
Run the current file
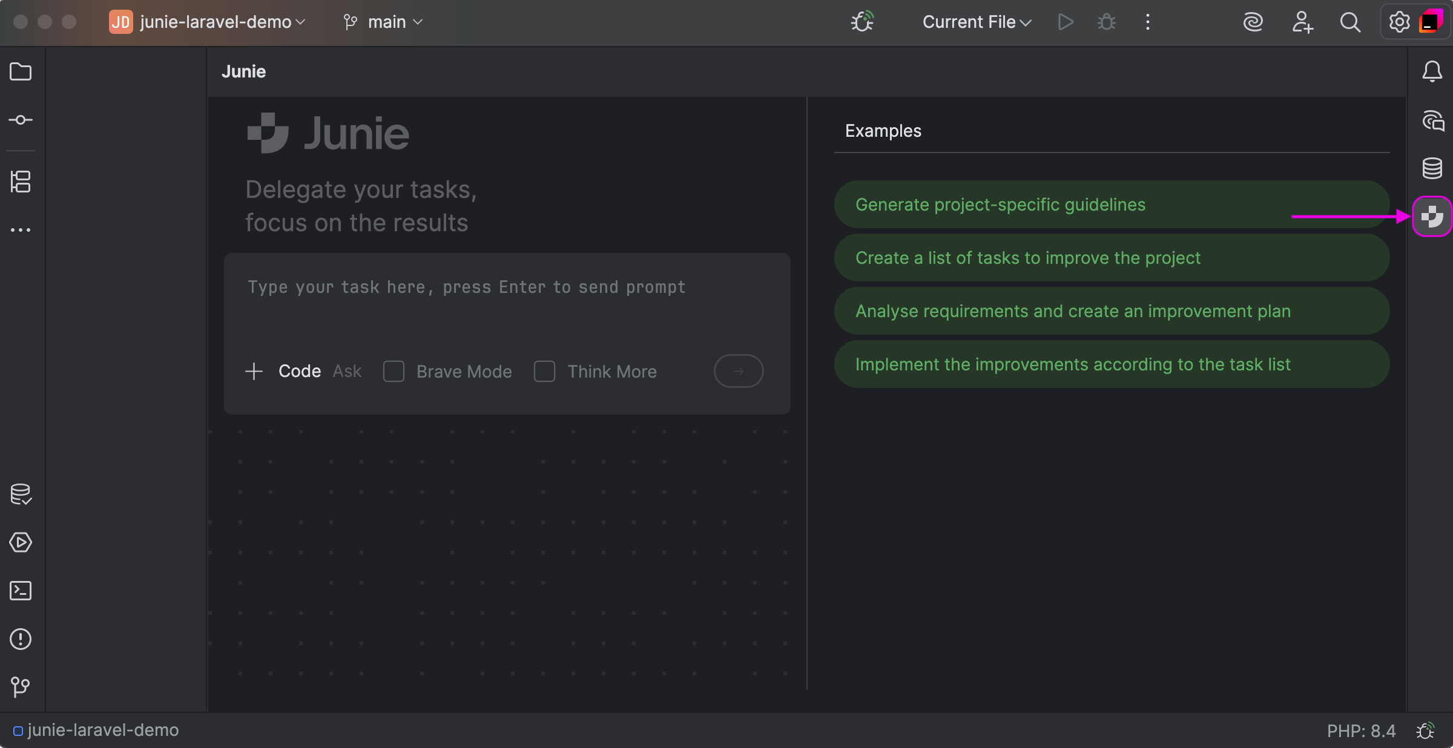[1066, 22]
